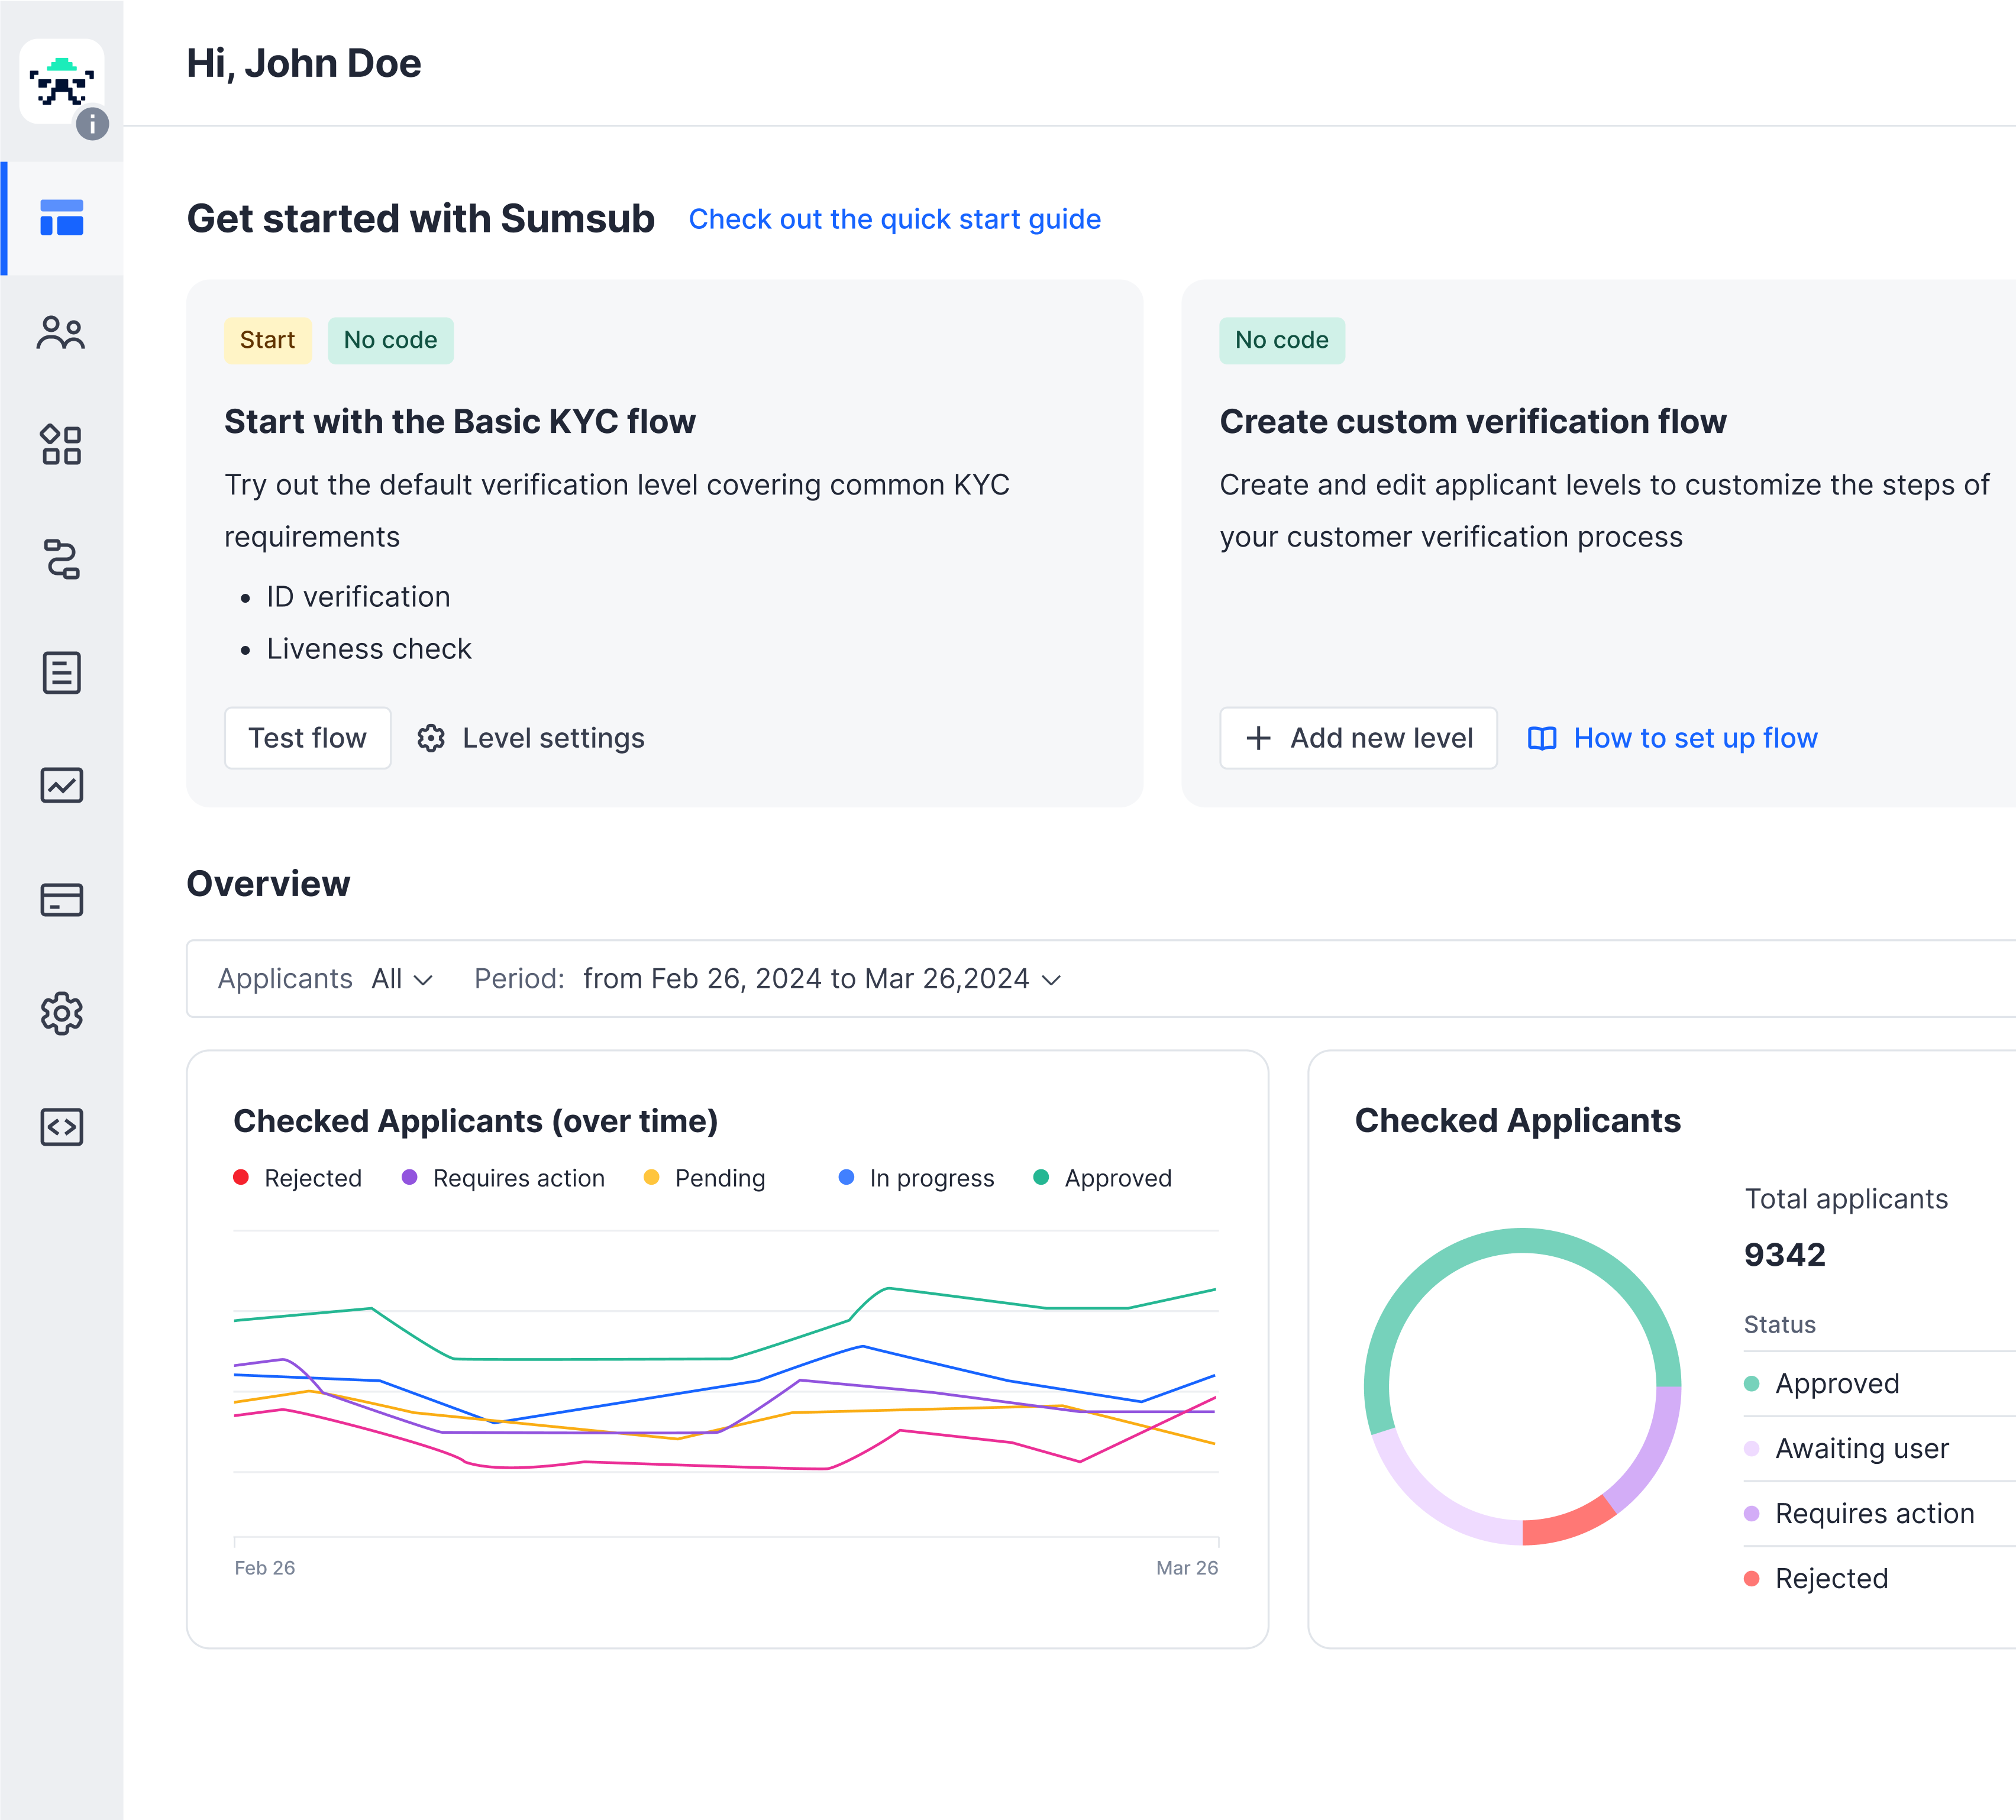Open the Applicants people icon in sidebar
2016x1820 pixels.
(x=62, y=332)
